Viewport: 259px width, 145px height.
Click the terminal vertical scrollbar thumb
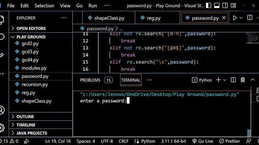pos(249,133)
